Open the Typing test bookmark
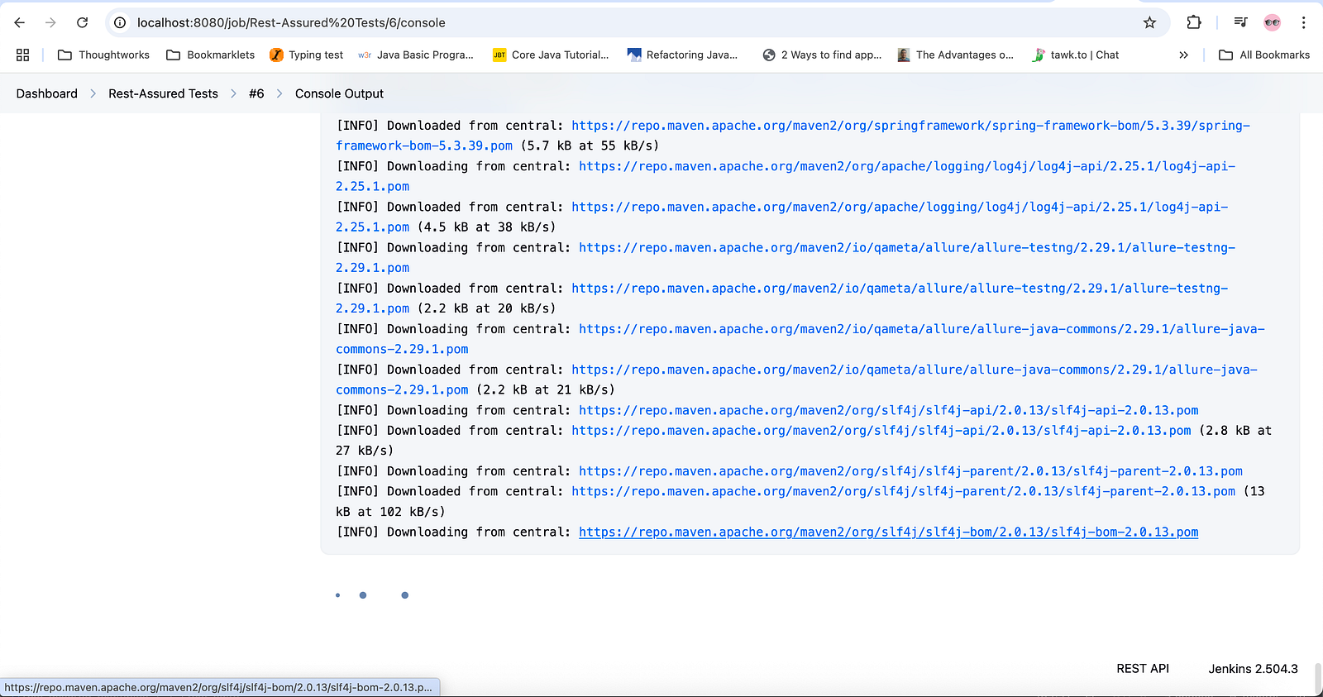The image size is (1323, 697). 307,55
